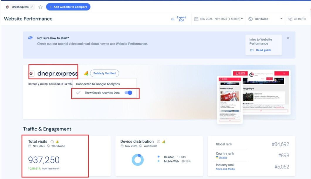Star dnepr.express as a favorite

pos(40,7)
